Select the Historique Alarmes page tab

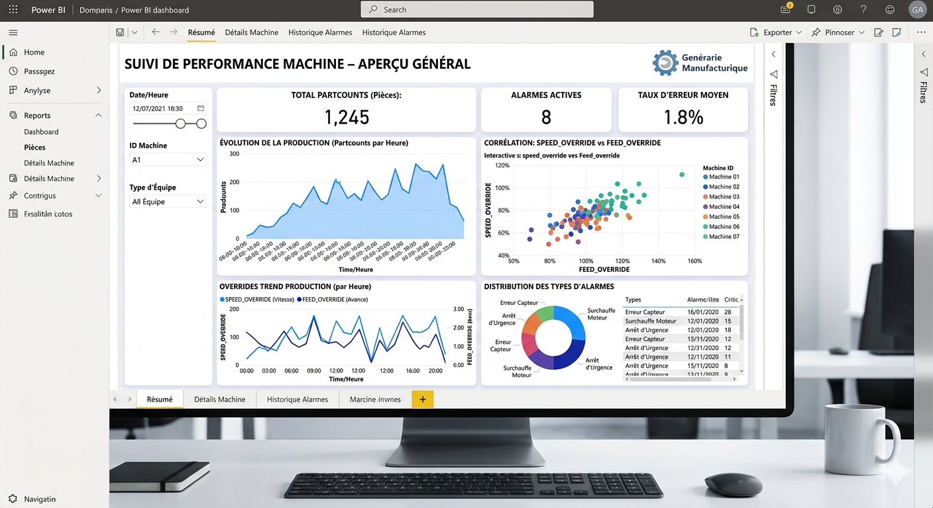(297, 399)
